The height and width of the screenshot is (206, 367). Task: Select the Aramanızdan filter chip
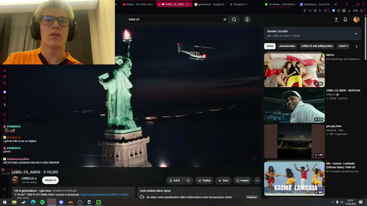click(x=287, y=46)
